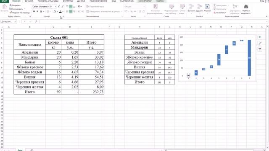Toggle align text right
This screenshot has height=151, width=269.
click(x=74, y=11)
